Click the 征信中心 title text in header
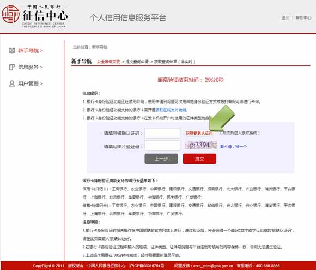 click(45, 15)
